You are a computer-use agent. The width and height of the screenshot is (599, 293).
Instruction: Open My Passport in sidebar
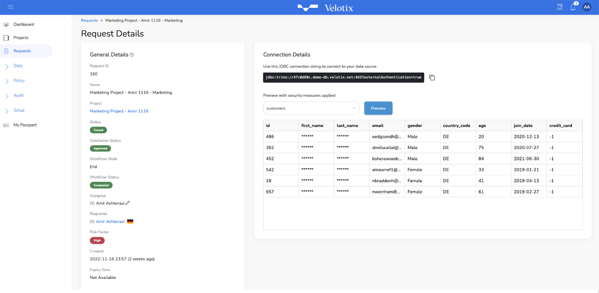tap(25, 125)
